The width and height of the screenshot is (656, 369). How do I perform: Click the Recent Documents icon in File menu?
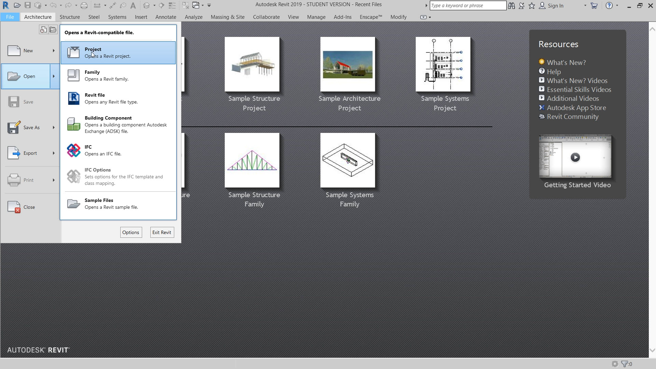(43, 30)
